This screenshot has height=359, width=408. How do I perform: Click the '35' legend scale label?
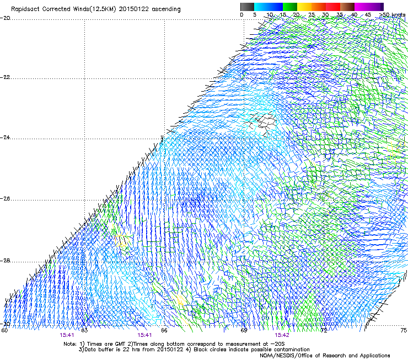coord(340,15)
